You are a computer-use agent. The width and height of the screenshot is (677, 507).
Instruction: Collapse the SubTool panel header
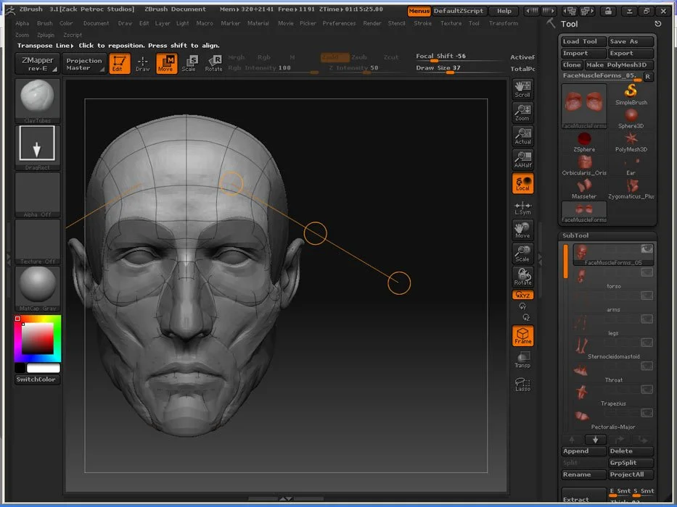click(576, 235)
